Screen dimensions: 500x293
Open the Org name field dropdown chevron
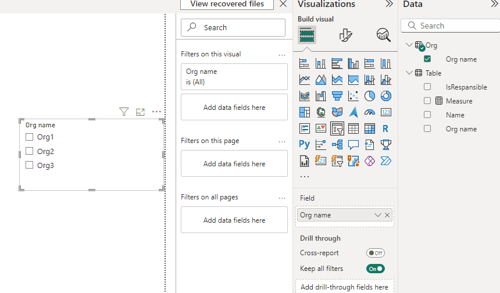click(x=378, y=215)
